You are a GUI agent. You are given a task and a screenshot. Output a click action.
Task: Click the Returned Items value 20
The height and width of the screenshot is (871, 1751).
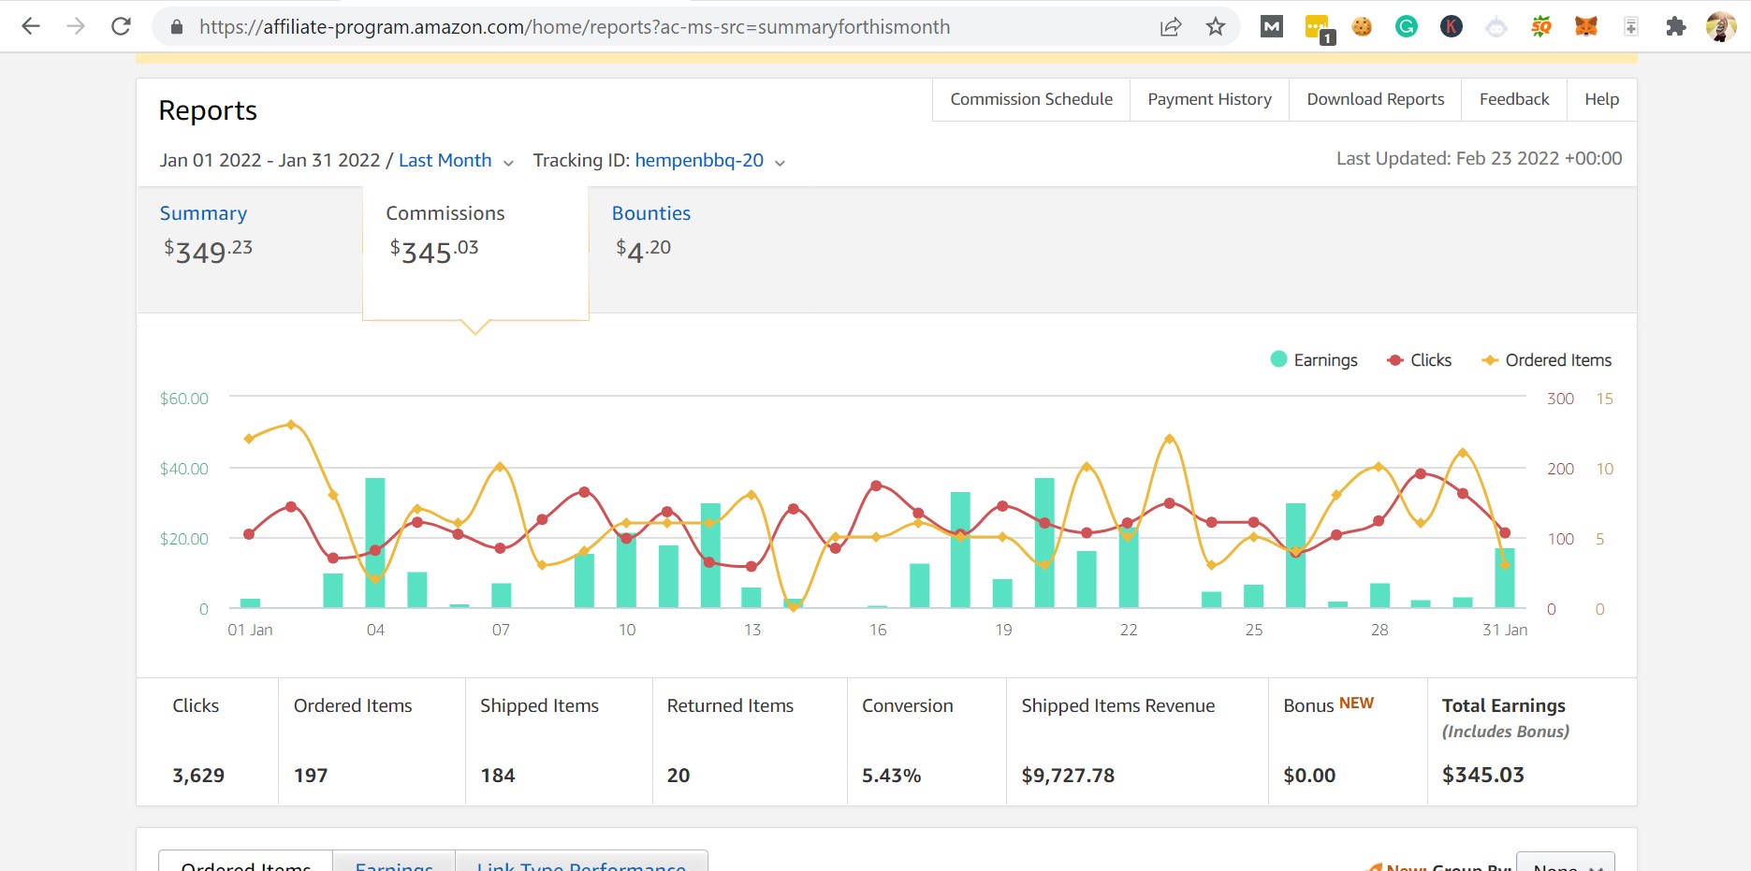point(679,776)
